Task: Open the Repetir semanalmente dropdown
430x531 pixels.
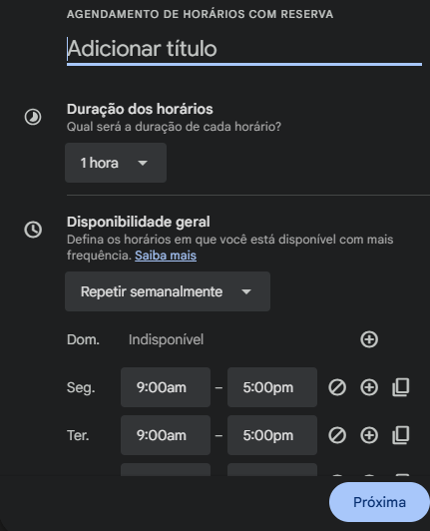Action: 168,291
